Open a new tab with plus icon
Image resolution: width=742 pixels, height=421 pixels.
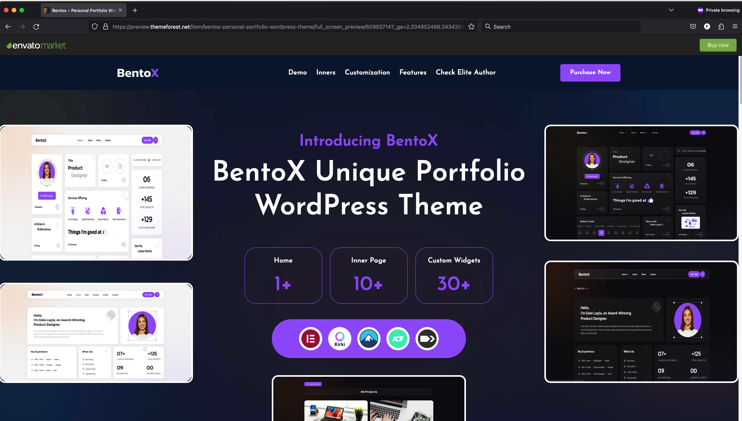click(135, 10)
